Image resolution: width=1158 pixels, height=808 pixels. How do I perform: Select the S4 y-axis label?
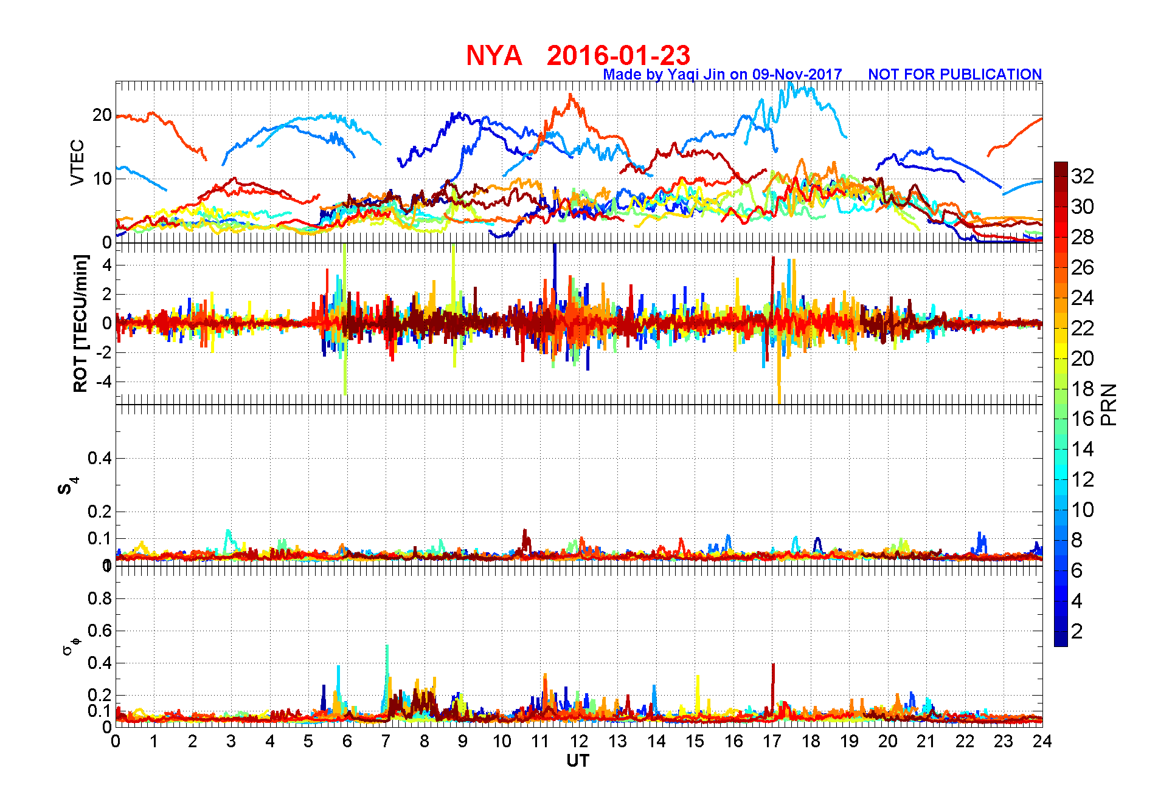[x=68, y=487]
